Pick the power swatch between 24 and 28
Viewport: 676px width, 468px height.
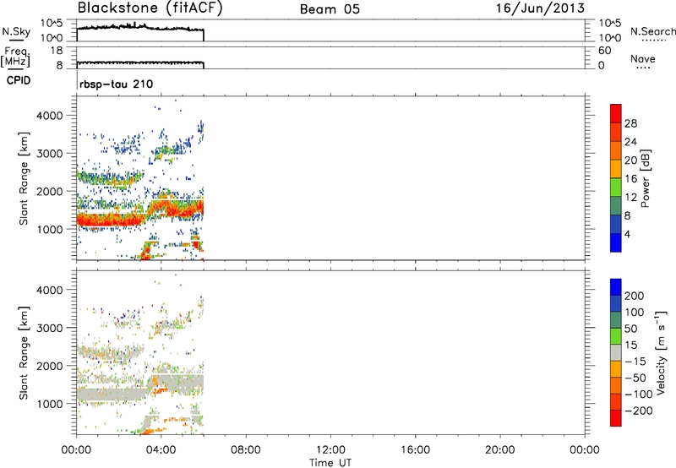(616, 132)
